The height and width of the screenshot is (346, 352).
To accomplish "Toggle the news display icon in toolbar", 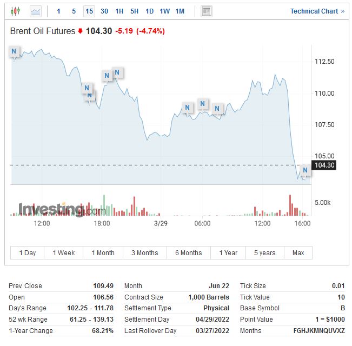I will click(206, 11).
